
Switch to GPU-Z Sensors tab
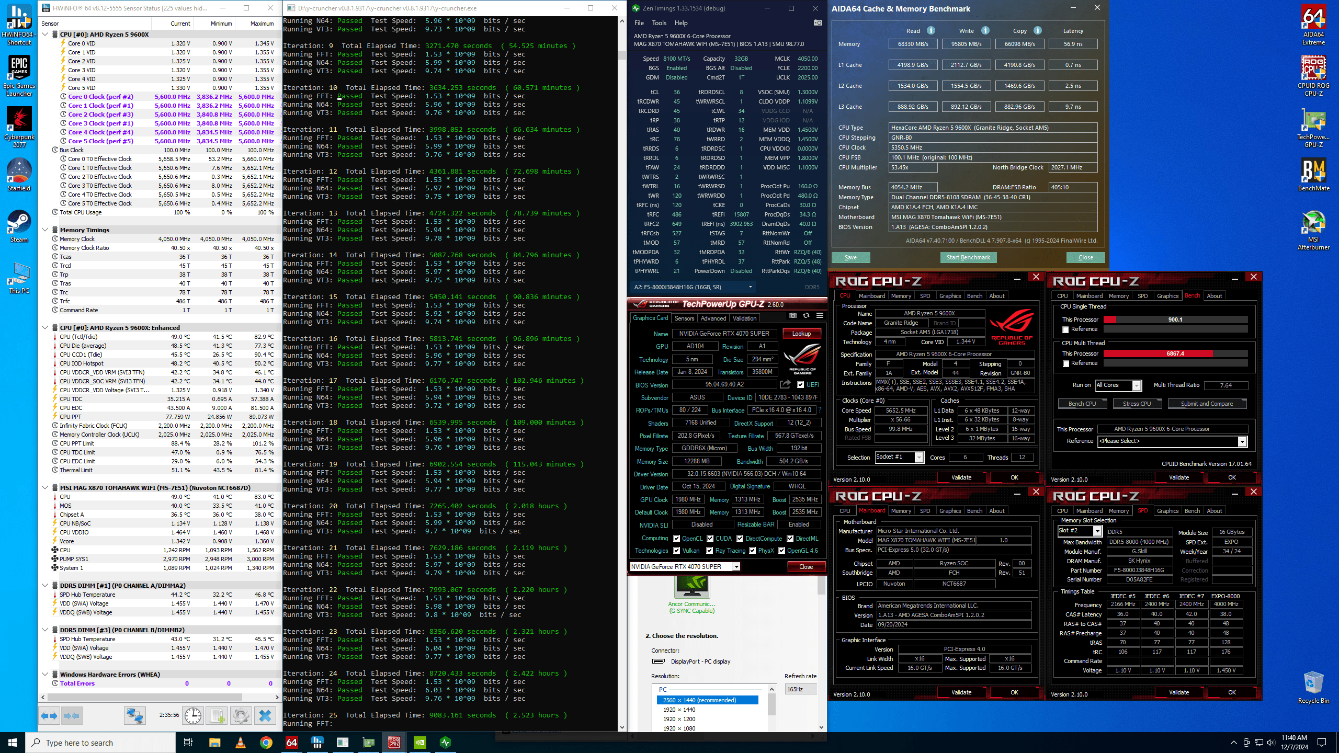pos(684,318)
